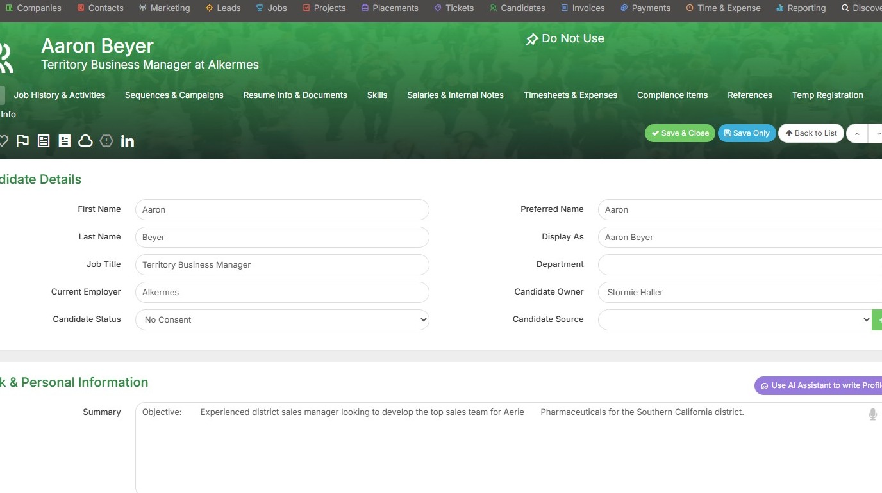This screenshot has width=882, height=493.
Task: Click the heart icon beside the flag
Action: click(x=3, y=141)
